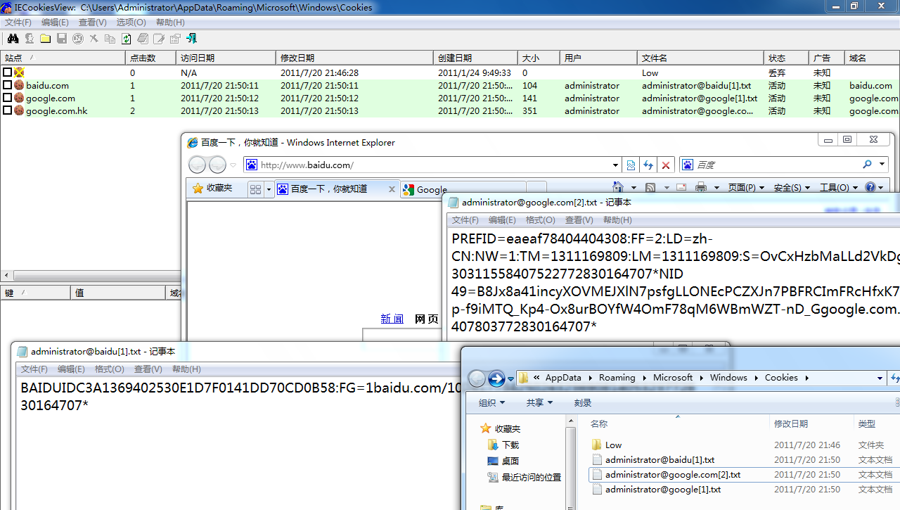This screenshot has height=510, width=900.
Task: Click the IE compatibility view icon
Action: [631, 165]
